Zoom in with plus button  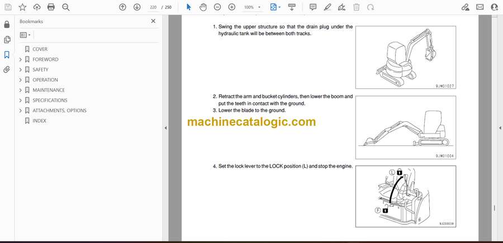coord(231,7)
